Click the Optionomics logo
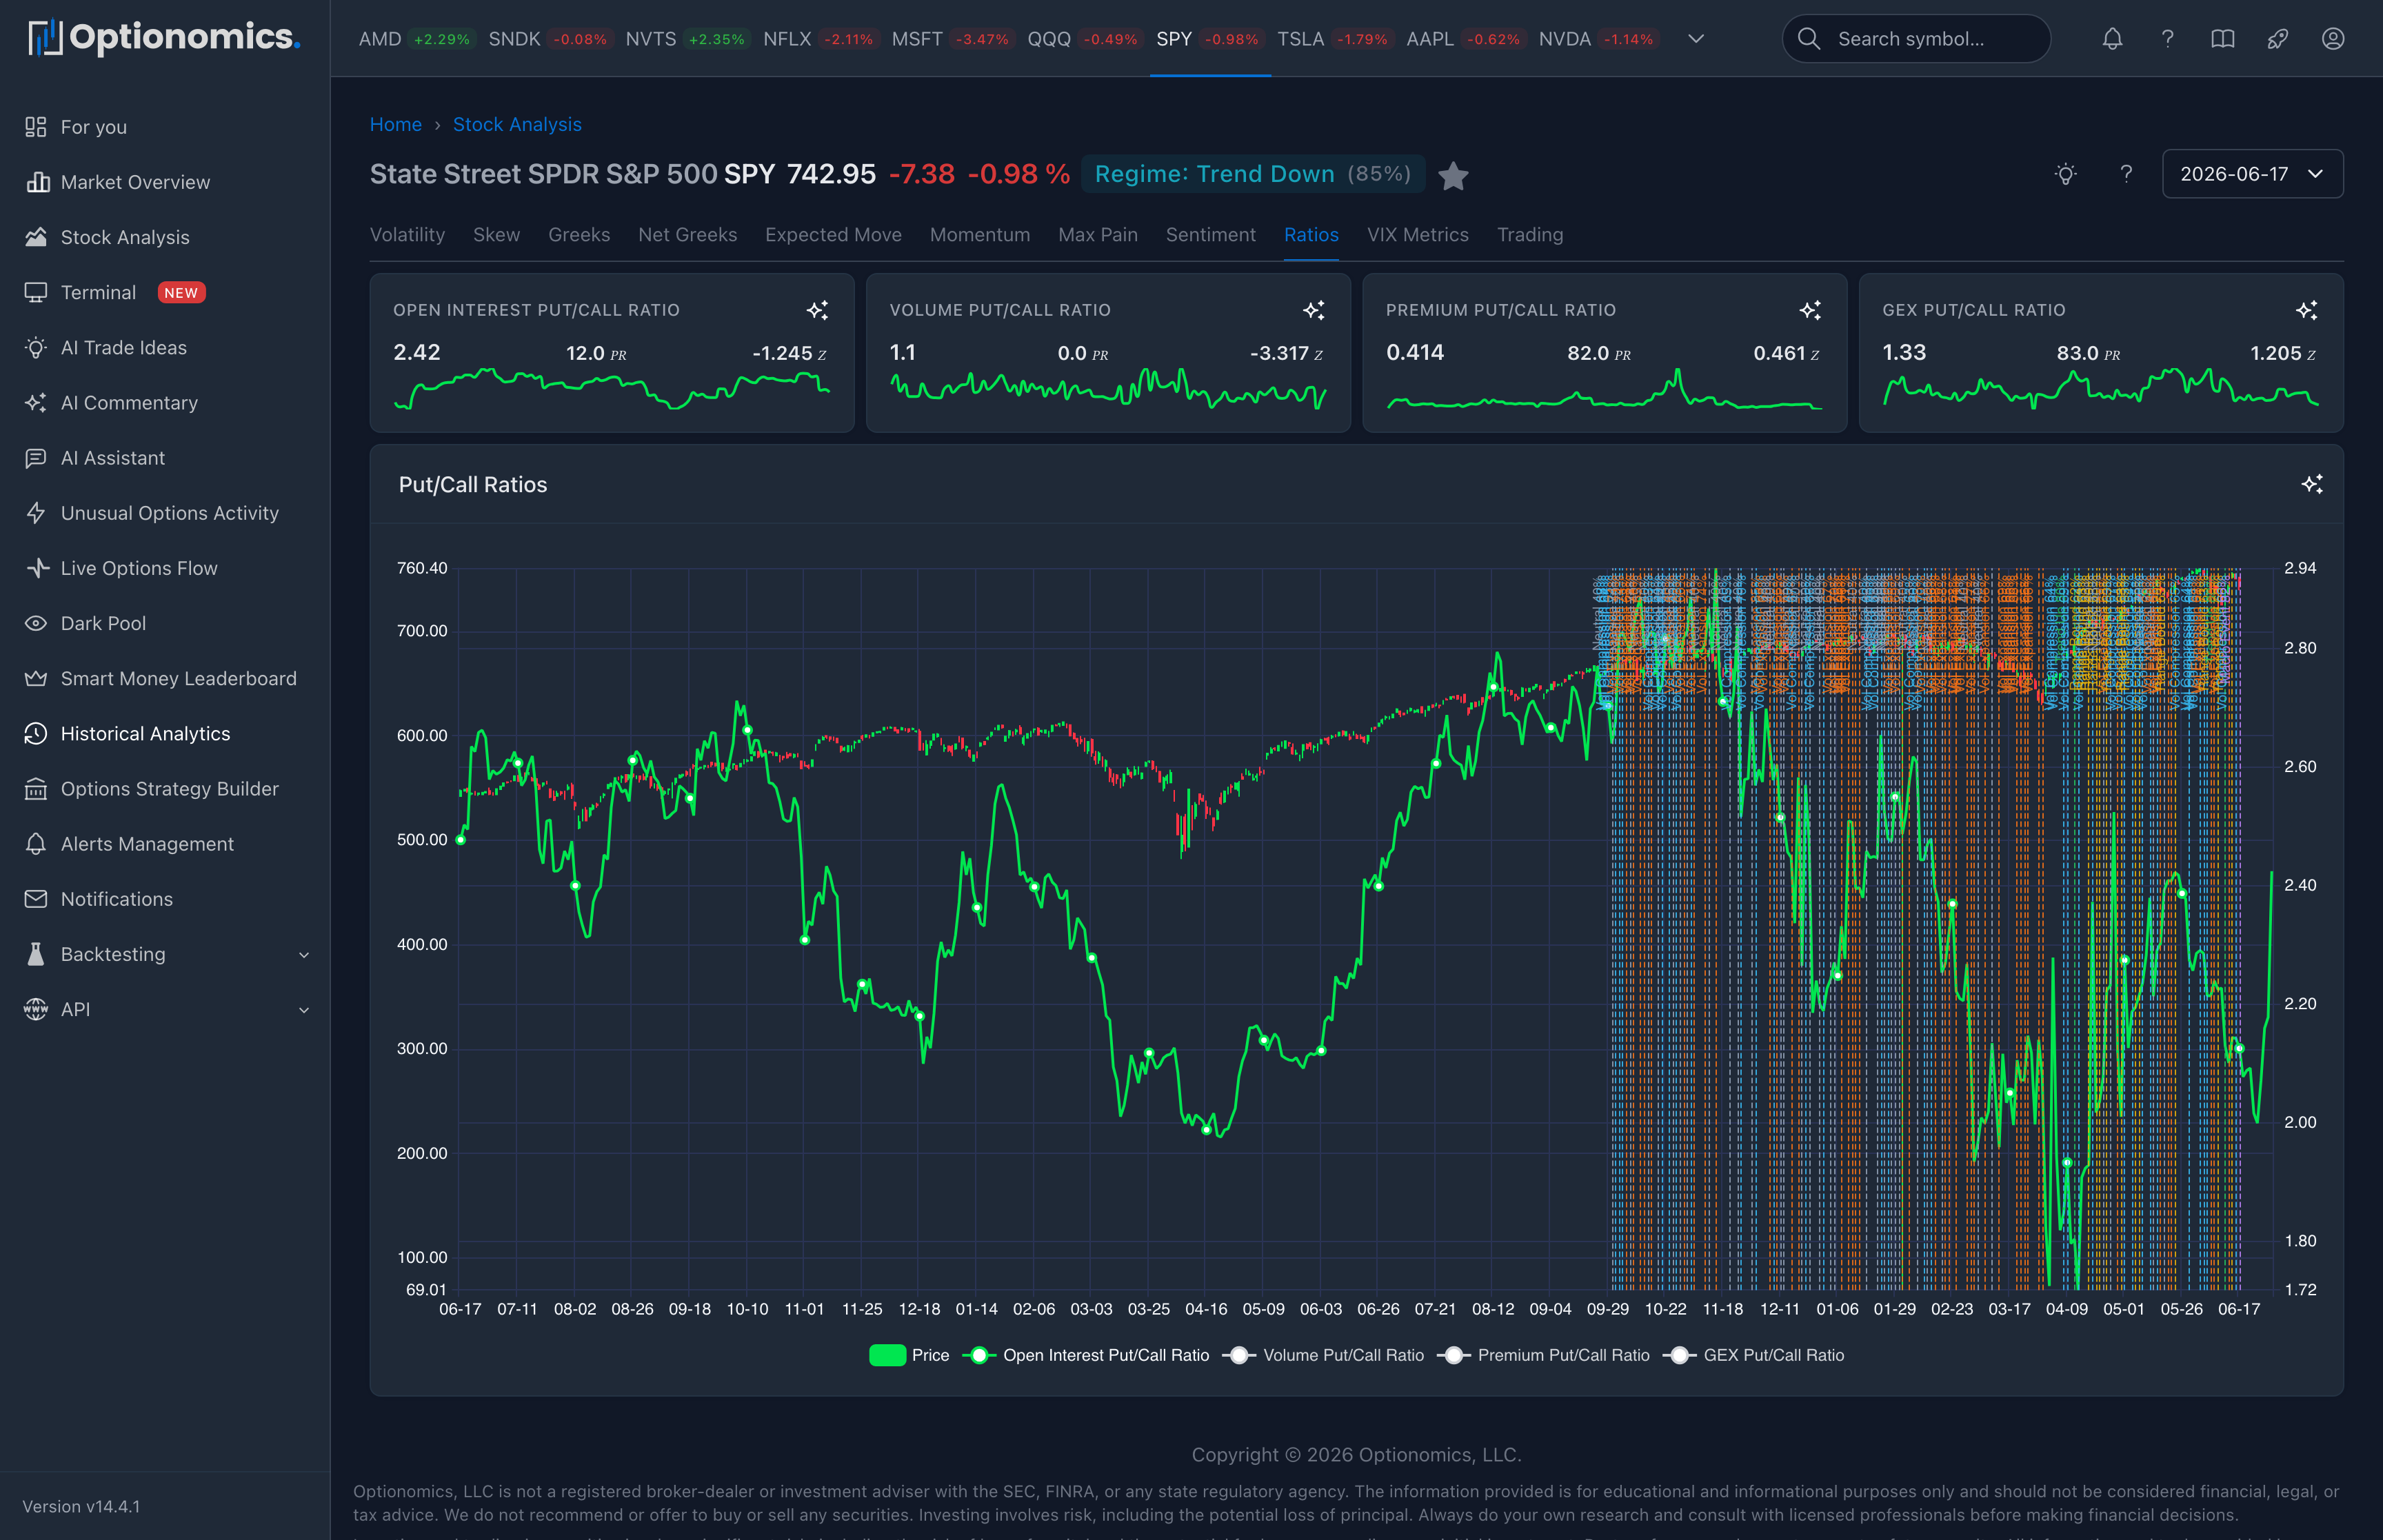The height and width of the screenshot is (1540, 2383). tap(164, 38)
